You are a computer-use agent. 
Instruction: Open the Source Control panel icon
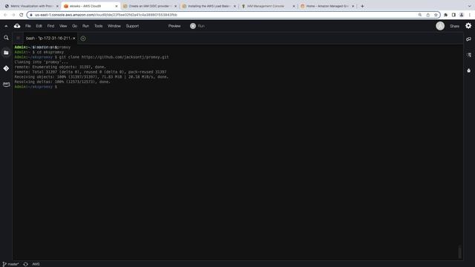pyautogui.click(x=6, y=68)
